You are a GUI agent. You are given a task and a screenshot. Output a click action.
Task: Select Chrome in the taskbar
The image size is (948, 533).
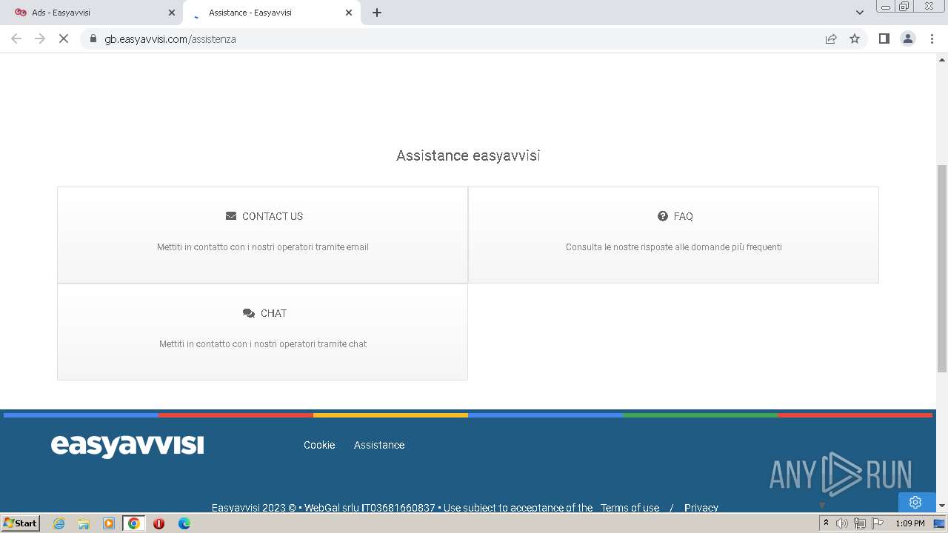tap(134, 523)
